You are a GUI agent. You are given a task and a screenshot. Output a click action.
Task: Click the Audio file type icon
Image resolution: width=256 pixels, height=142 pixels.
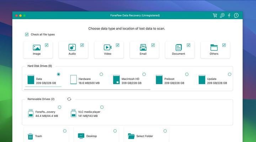coord(72,47)
